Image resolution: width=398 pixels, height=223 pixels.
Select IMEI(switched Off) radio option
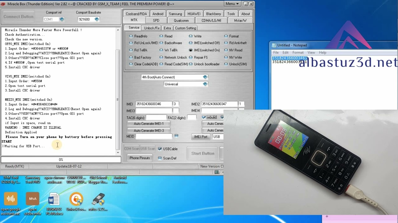click(x=191, y=43)
